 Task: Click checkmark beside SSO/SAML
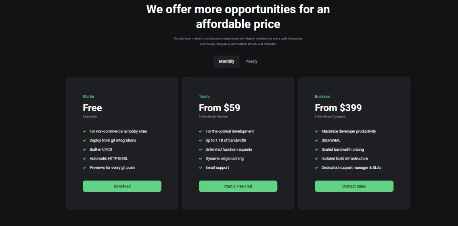(317, 140)
